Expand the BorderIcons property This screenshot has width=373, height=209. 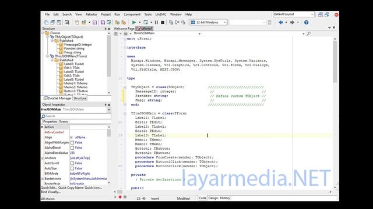[x=43, y=179]
